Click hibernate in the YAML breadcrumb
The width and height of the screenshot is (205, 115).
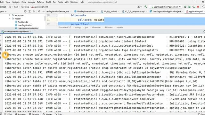coord(96,27)
